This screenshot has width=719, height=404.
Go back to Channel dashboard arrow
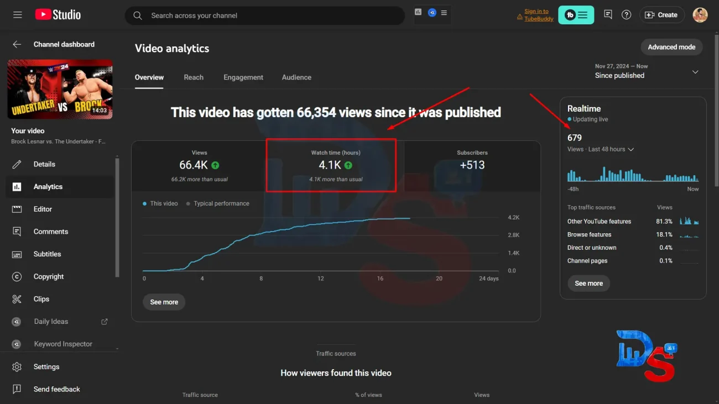17,44
